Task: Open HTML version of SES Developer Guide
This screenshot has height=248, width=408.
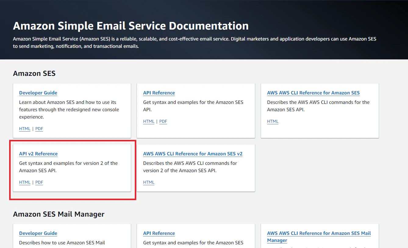Action: [25, 129]
